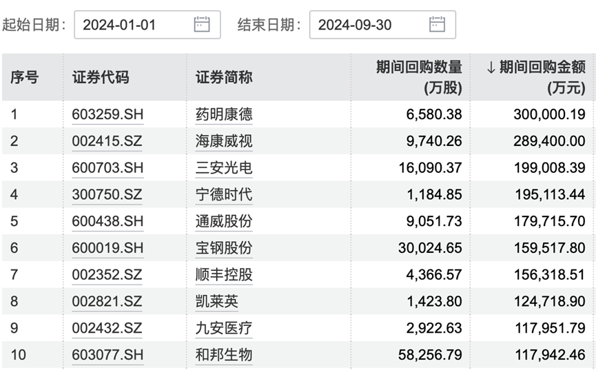Viewport: 596px width, 370px height.
Task: Click the start date field 2024-01-01
Action: 147,25
